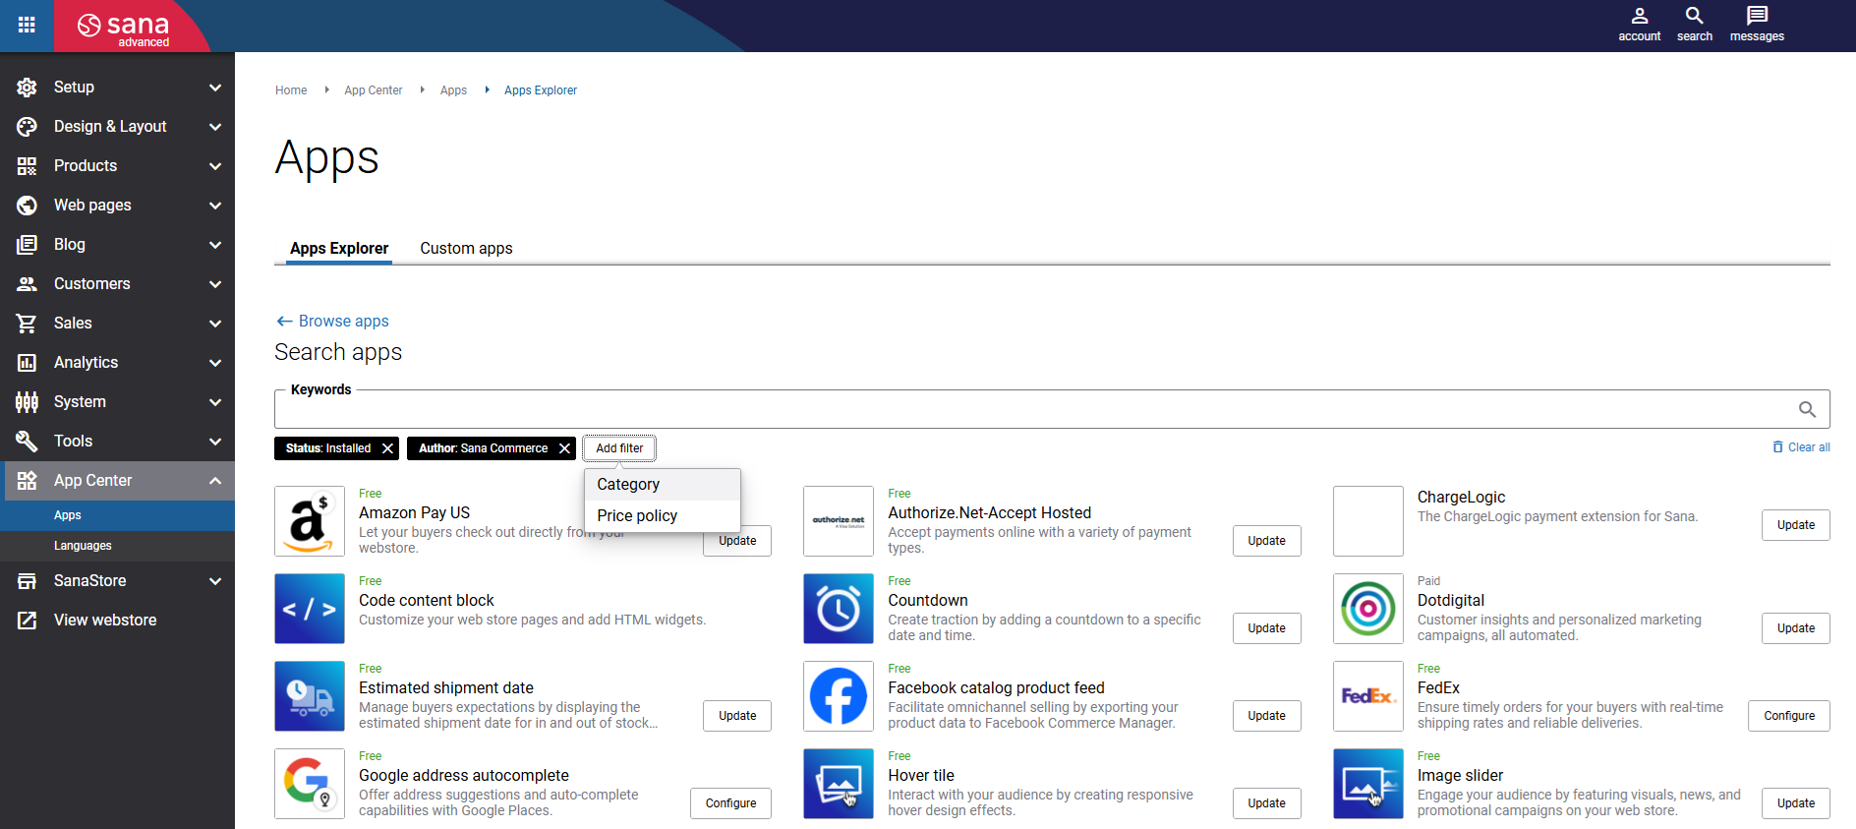
Task: Focus the Keywords search input field
Action: [x=1032, y=410]
